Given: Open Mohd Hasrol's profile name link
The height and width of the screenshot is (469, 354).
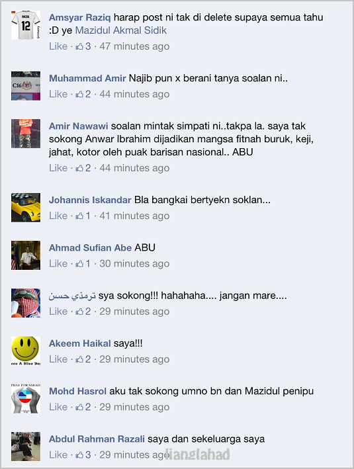Looking at the screenshot, I should coord(78,391).
